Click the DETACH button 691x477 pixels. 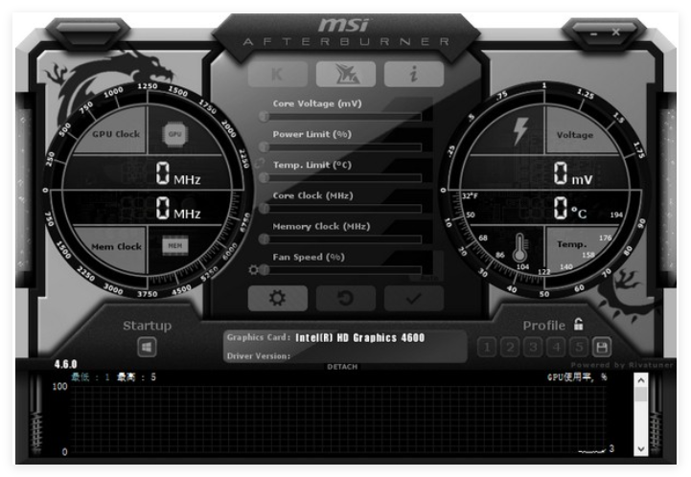tap(342, 367)
